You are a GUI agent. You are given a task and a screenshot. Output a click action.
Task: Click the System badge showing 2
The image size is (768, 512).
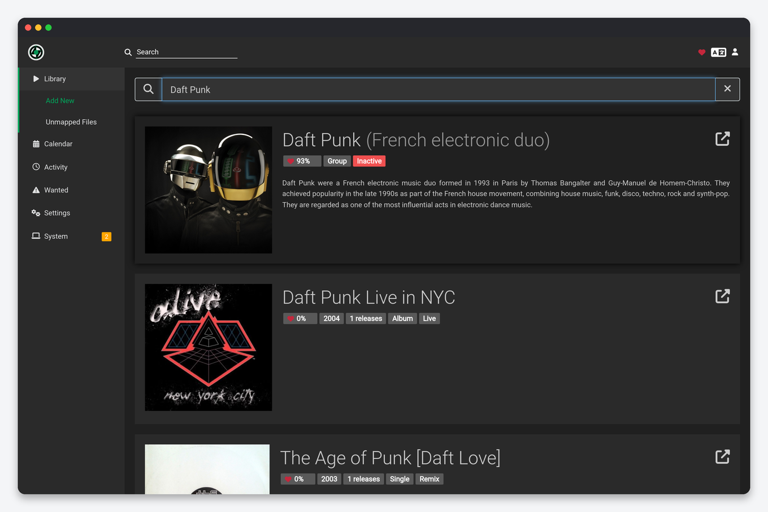106,237
